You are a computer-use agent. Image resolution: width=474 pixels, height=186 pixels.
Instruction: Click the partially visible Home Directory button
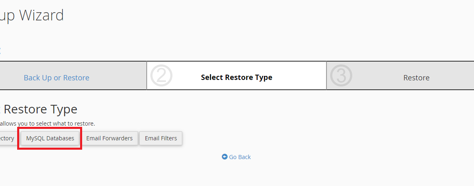pyautogui.click(x=7, y=138)
